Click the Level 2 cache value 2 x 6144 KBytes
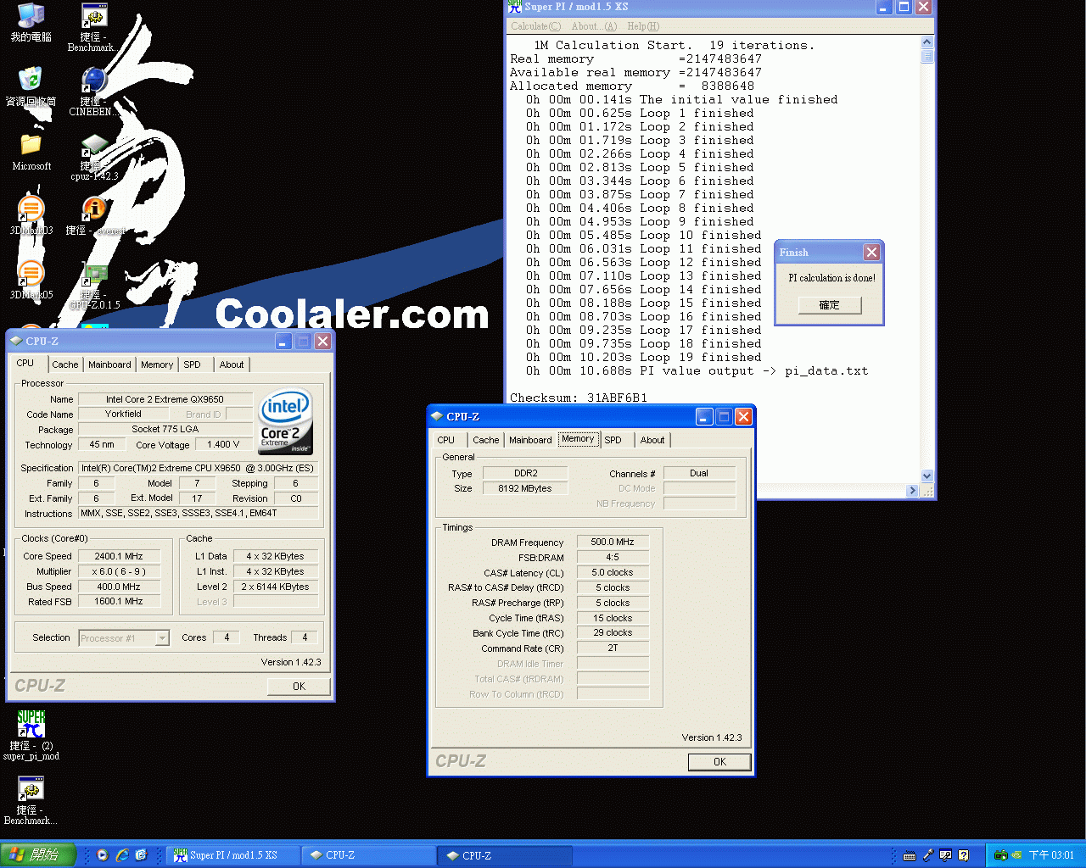The height and width of the screenshot is (868, 1086). pyautogui.click(x=276, y=587)
